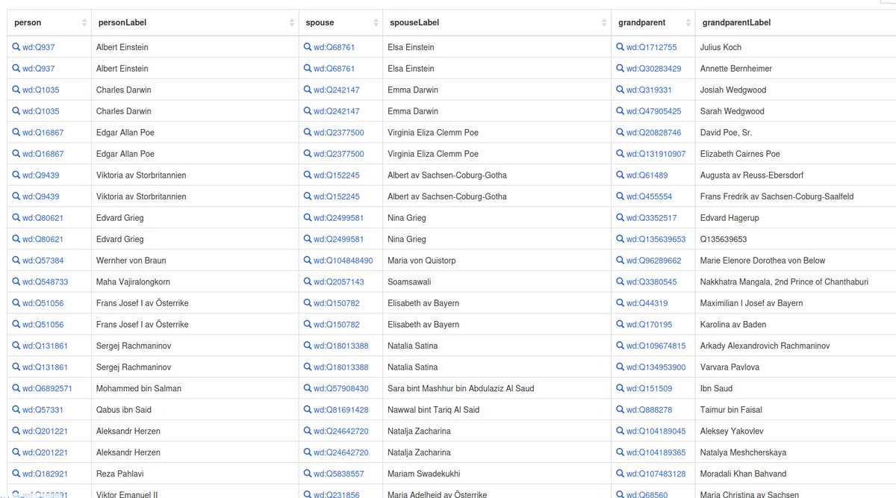Click the magnifier icon beside wd:Q131910907
Image resolution: width=896 pixels, height=498 pixels.
pos(620,153)
